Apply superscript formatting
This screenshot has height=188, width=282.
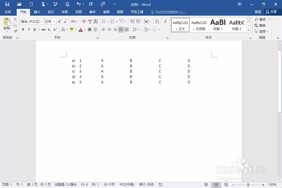[x=55, y=30]
